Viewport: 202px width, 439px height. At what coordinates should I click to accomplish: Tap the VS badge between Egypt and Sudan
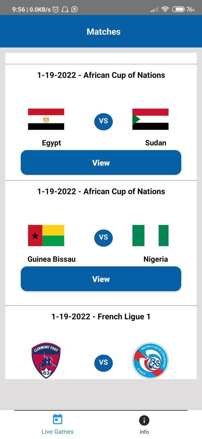click(x=103, y=121)
